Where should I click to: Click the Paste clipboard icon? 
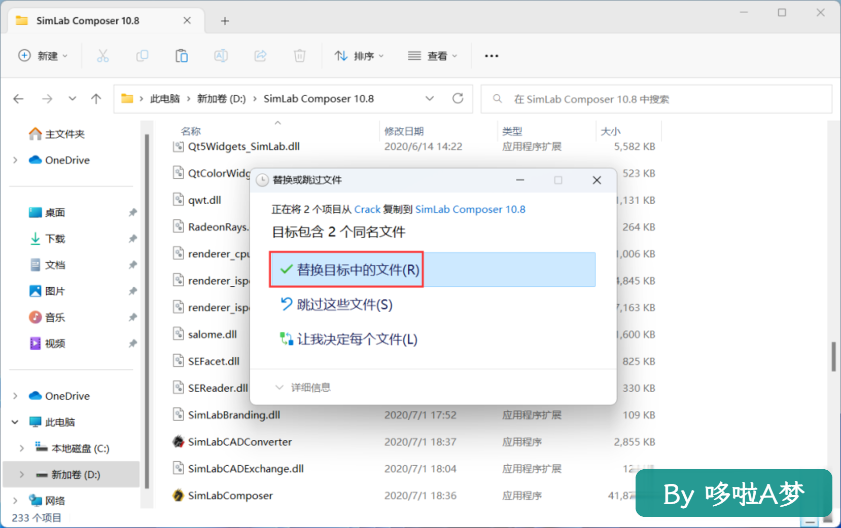click(x=182, y=56)
